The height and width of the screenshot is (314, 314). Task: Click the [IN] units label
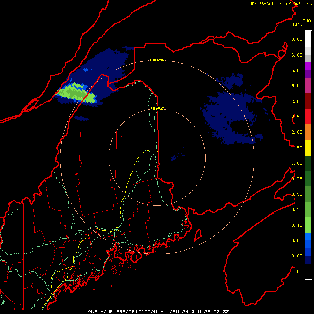[x=298, y=24]
